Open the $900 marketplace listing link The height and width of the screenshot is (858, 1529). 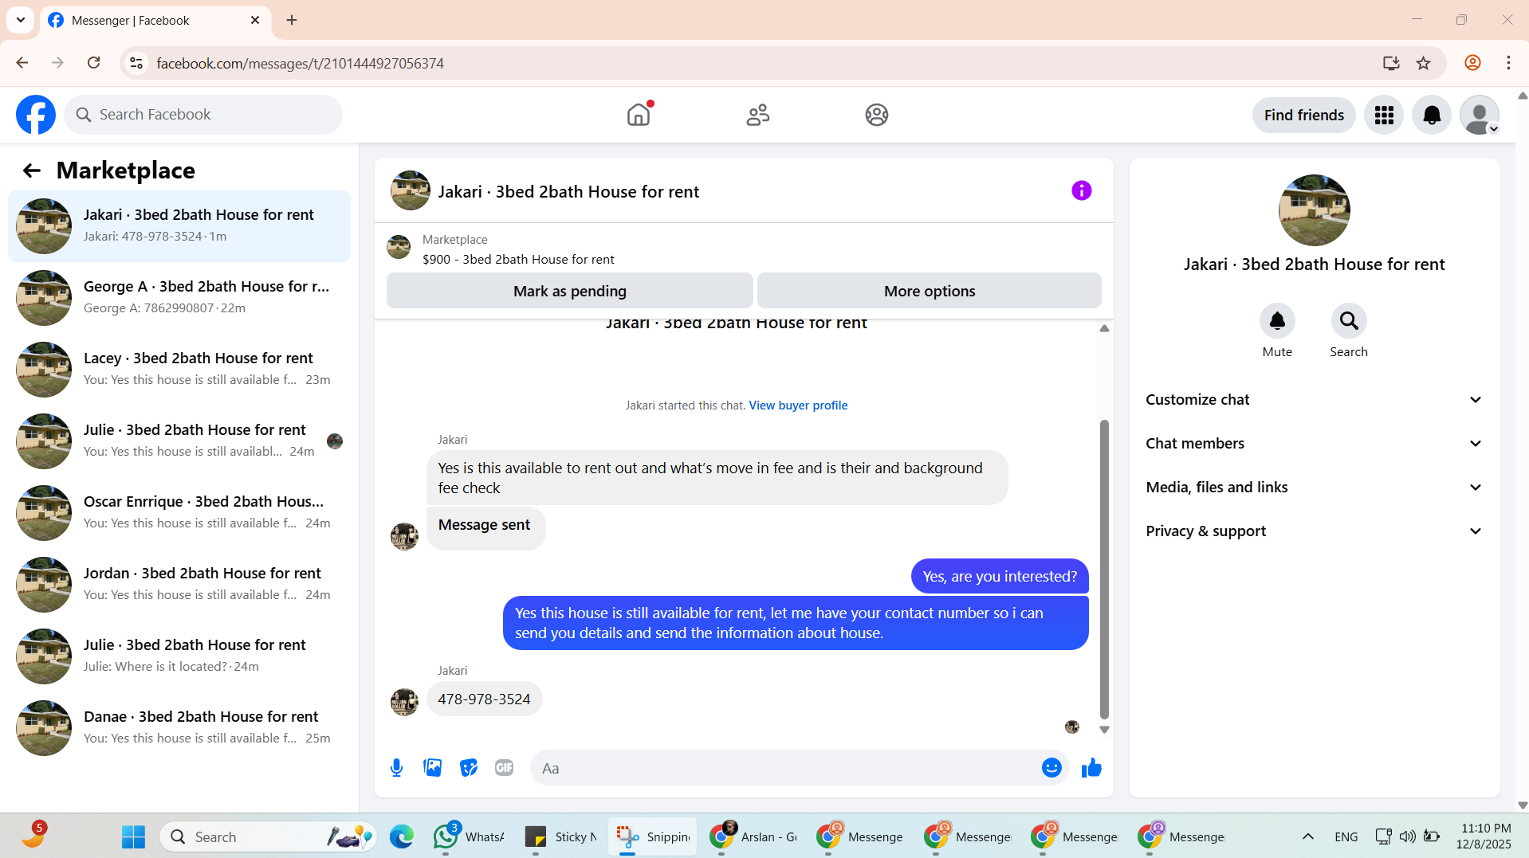(x=518, y=260)
